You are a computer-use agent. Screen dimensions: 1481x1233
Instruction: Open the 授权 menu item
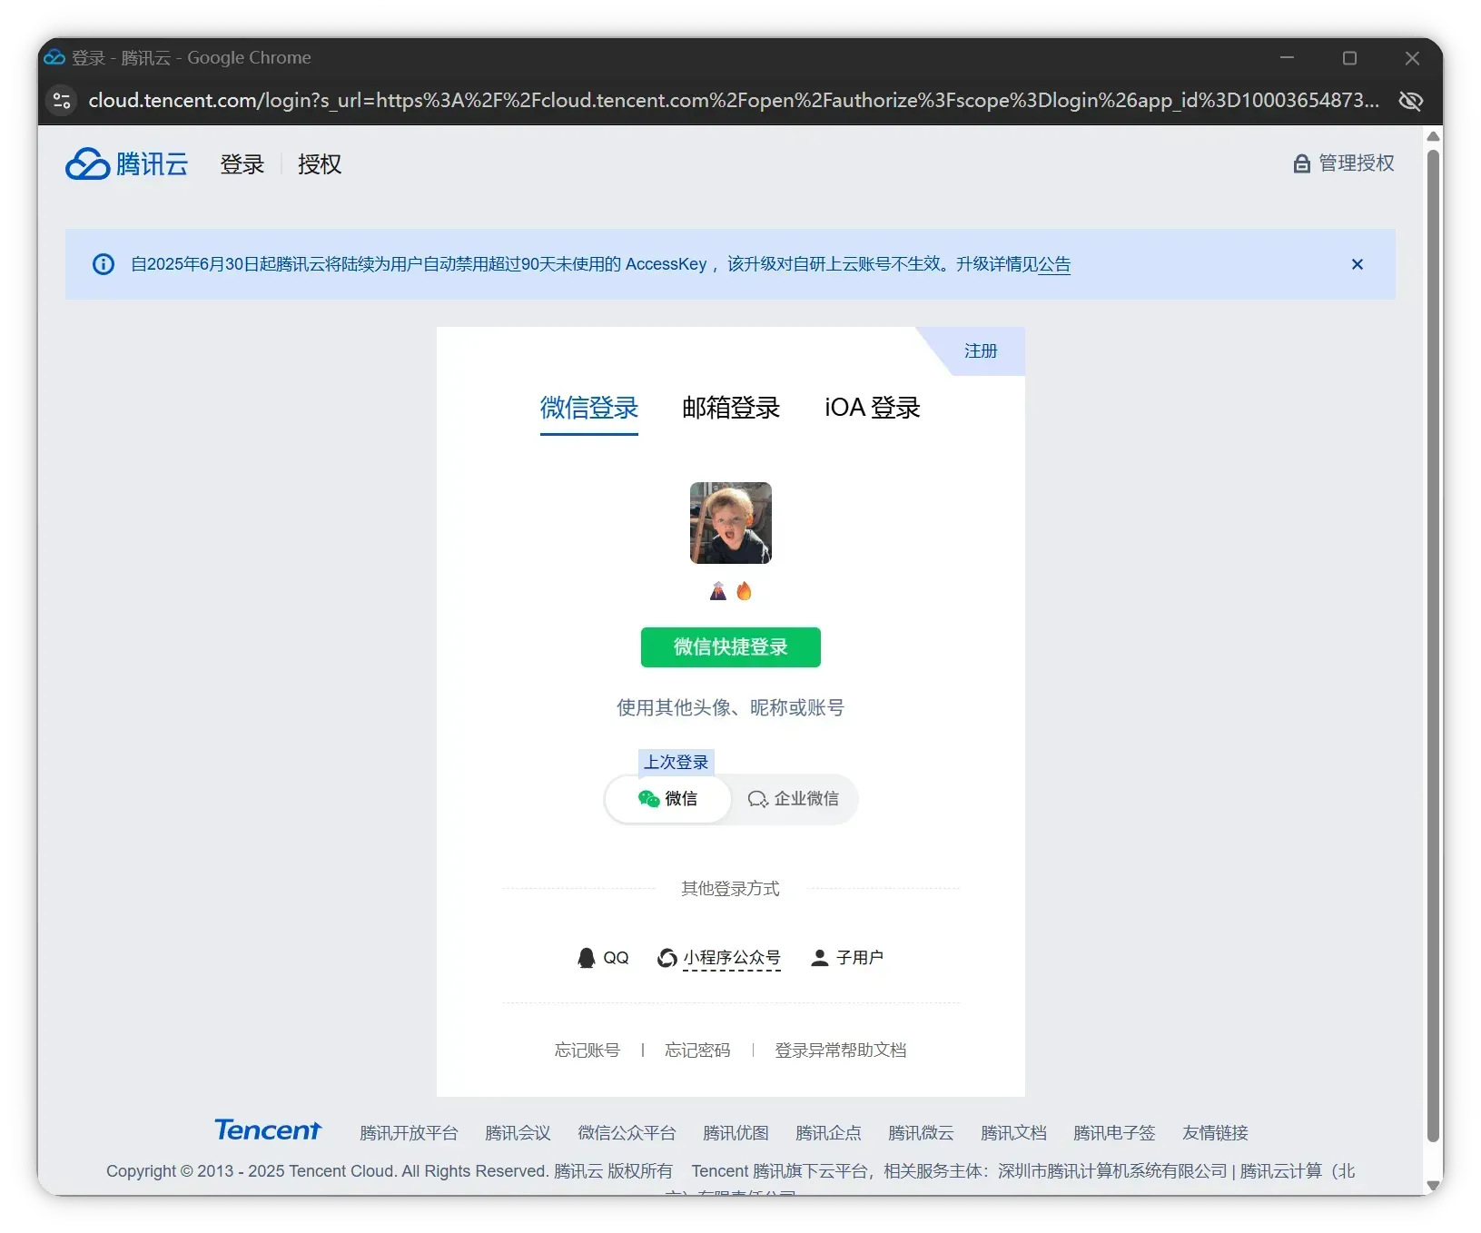319,164
